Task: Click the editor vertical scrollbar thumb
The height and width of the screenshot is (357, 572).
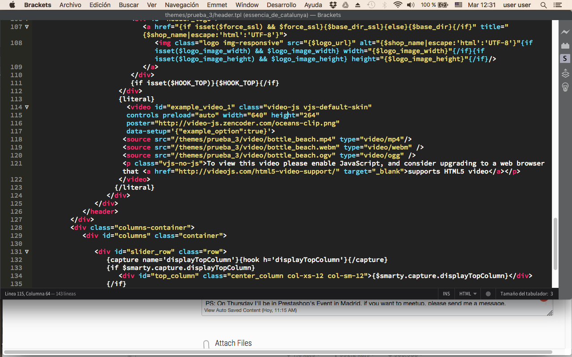Action: point(555,243)
